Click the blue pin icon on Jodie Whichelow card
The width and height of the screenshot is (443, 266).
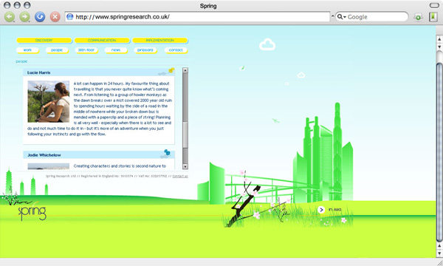point(167,152)
